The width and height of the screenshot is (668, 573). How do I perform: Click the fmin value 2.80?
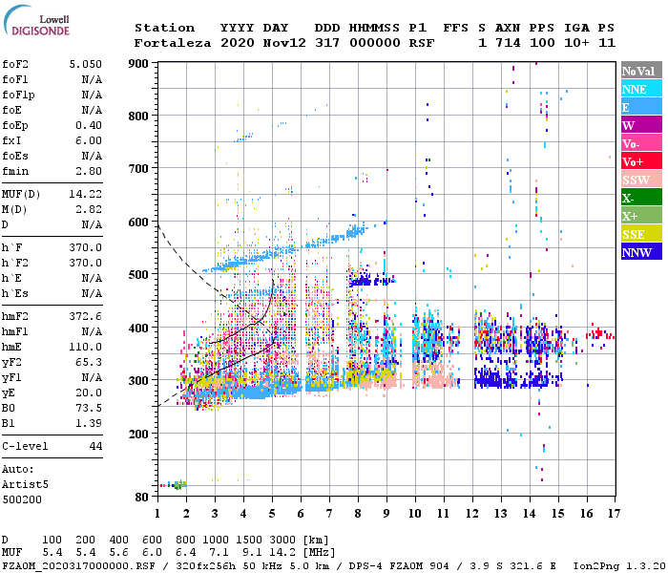click(89, 171)
